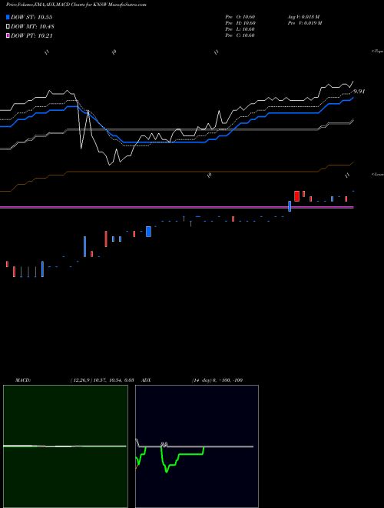384x508 pixels.
Task: Select the 'DOW MT: 10.48' legend text
Action: pos(32,27)
